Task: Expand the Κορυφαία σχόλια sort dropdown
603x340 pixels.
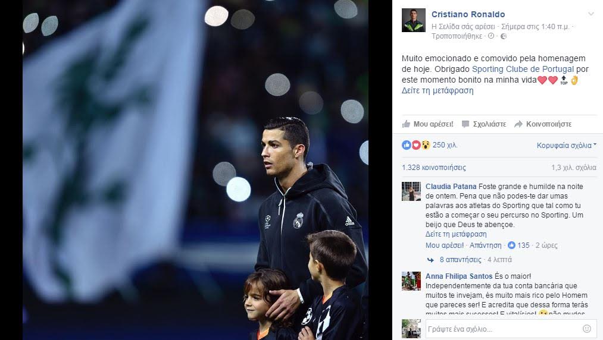Action: coord(567,145)
